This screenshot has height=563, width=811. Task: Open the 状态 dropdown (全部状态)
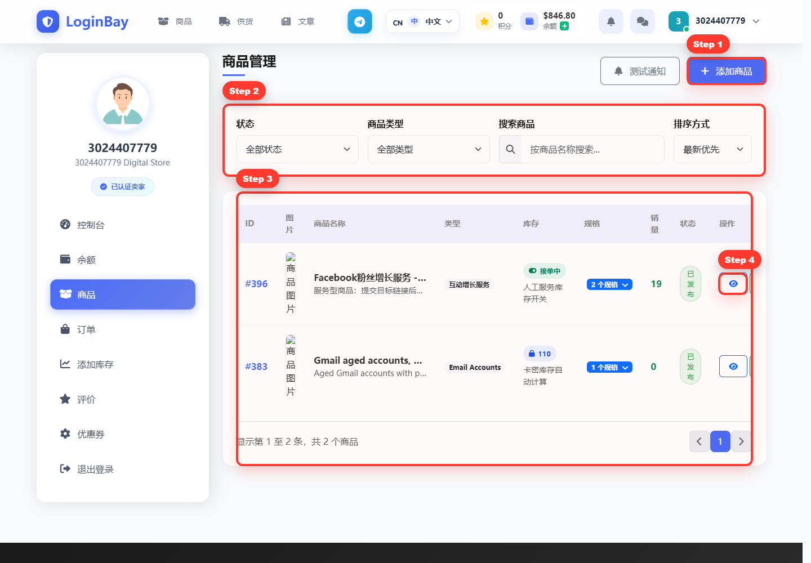[297, 149]
